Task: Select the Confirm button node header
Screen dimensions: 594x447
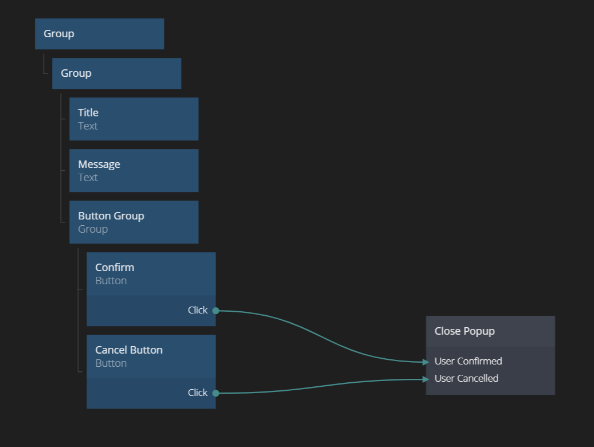Action: pos(151,273)
